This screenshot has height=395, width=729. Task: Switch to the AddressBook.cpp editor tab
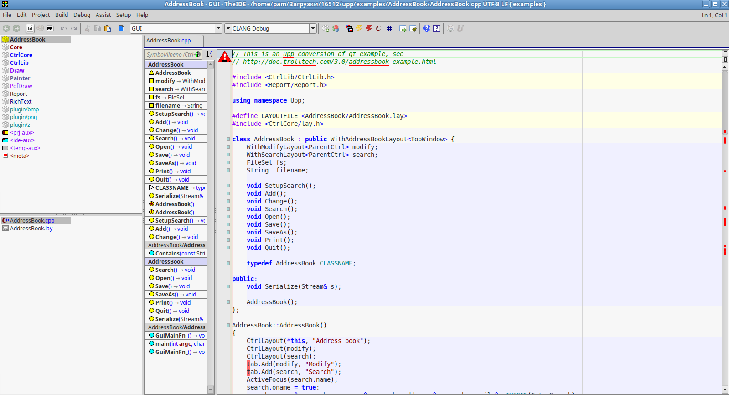pyautogui.click(x=169, y=40)
